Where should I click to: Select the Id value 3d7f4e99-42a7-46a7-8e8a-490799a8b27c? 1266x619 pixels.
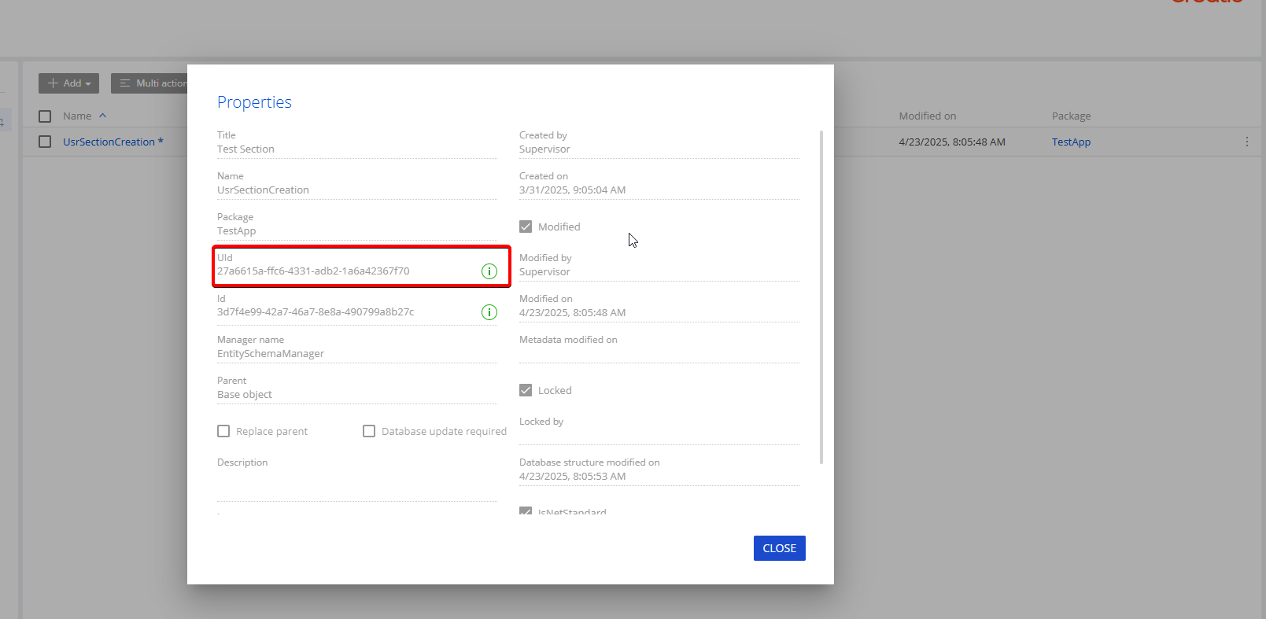[316, 312]
